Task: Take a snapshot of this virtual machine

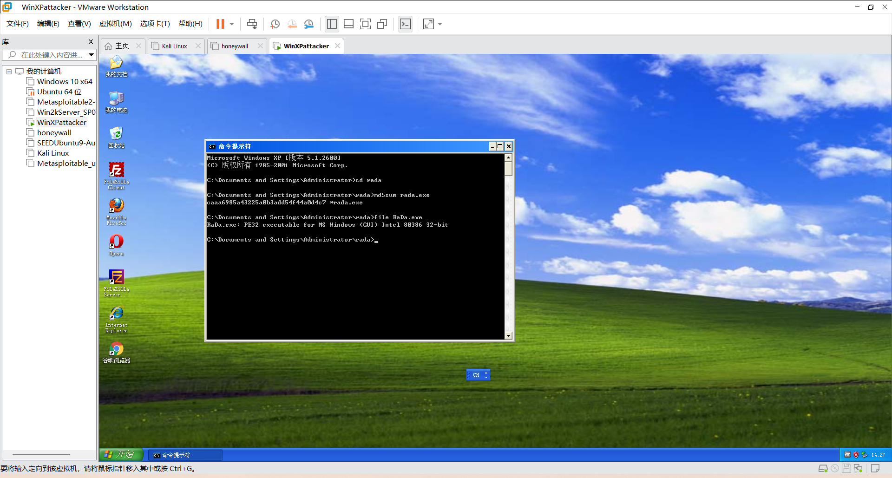Action: pyautogui.click(x=275, y=24)
